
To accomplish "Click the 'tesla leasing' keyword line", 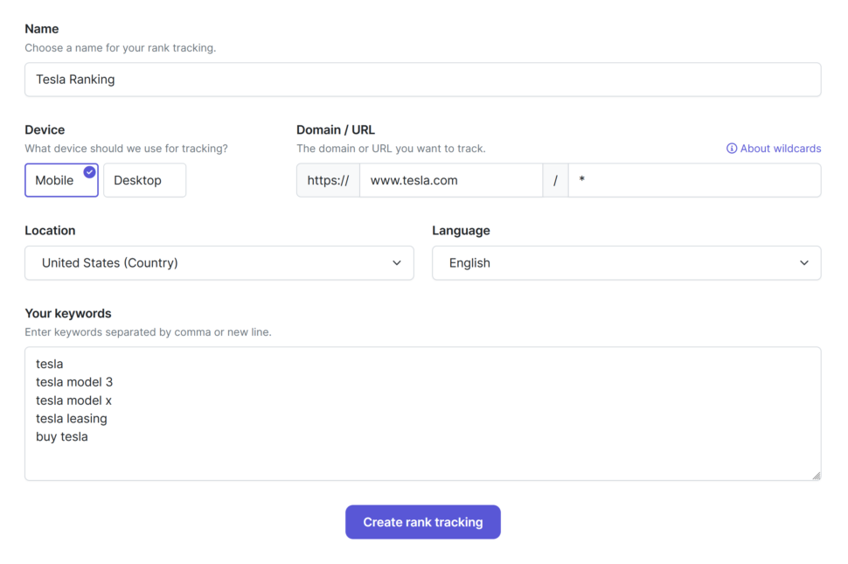I will pyautogui.click(x=72, y=419).
